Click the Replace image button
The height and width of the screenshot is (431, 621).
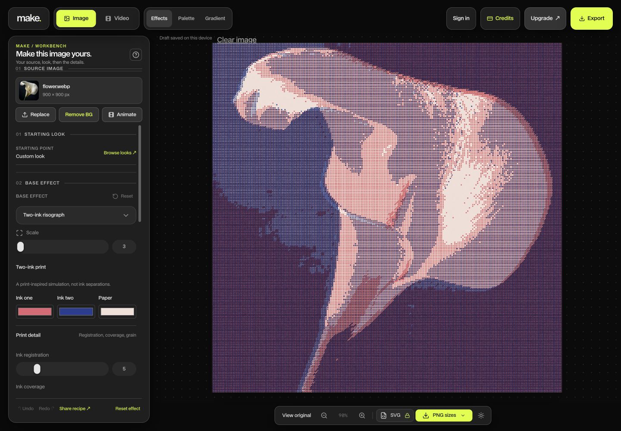(x=36, y=115)
